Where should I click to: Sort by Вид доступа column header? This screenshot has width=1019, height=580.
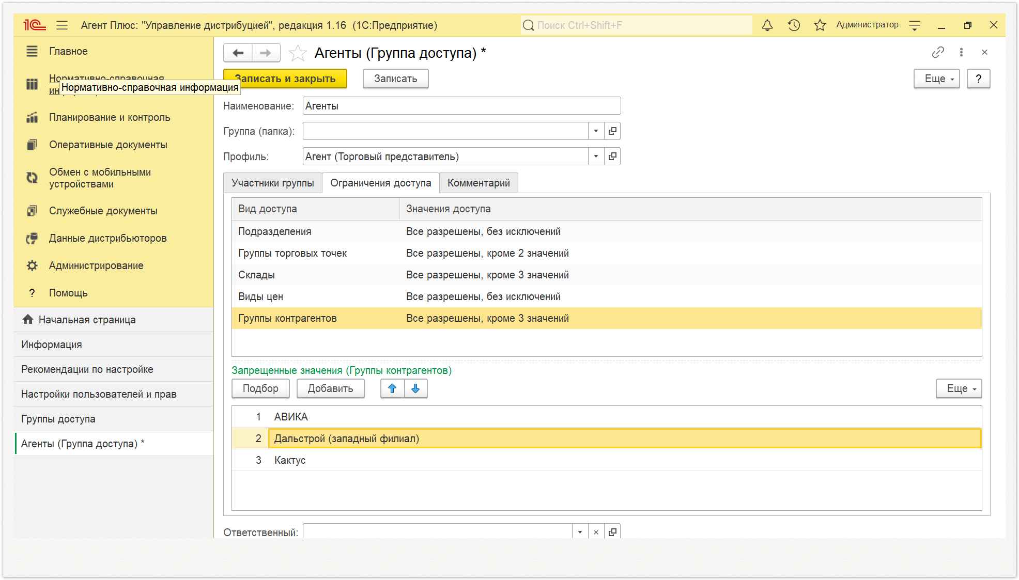316,209
